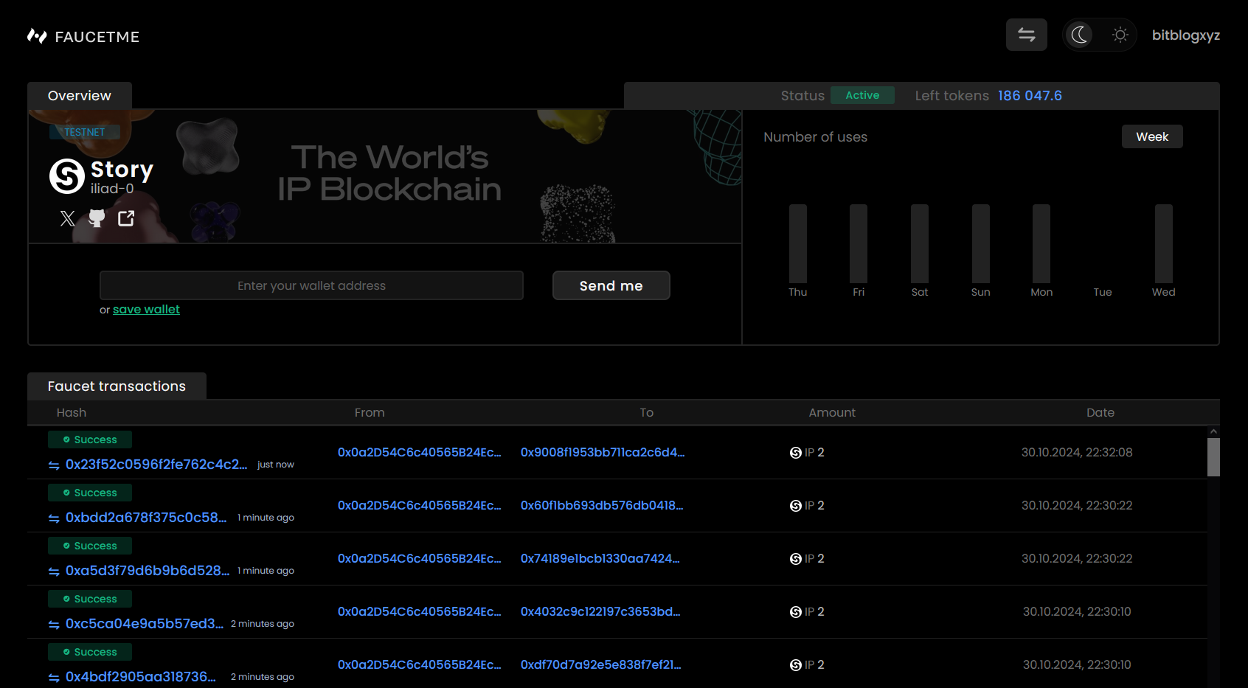
Task: Focus the wallet address input field
Action: (311, 285)
